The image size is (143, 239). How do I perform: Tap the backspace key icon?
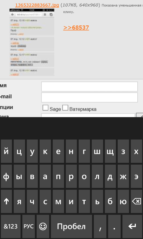tap(136, 201)
